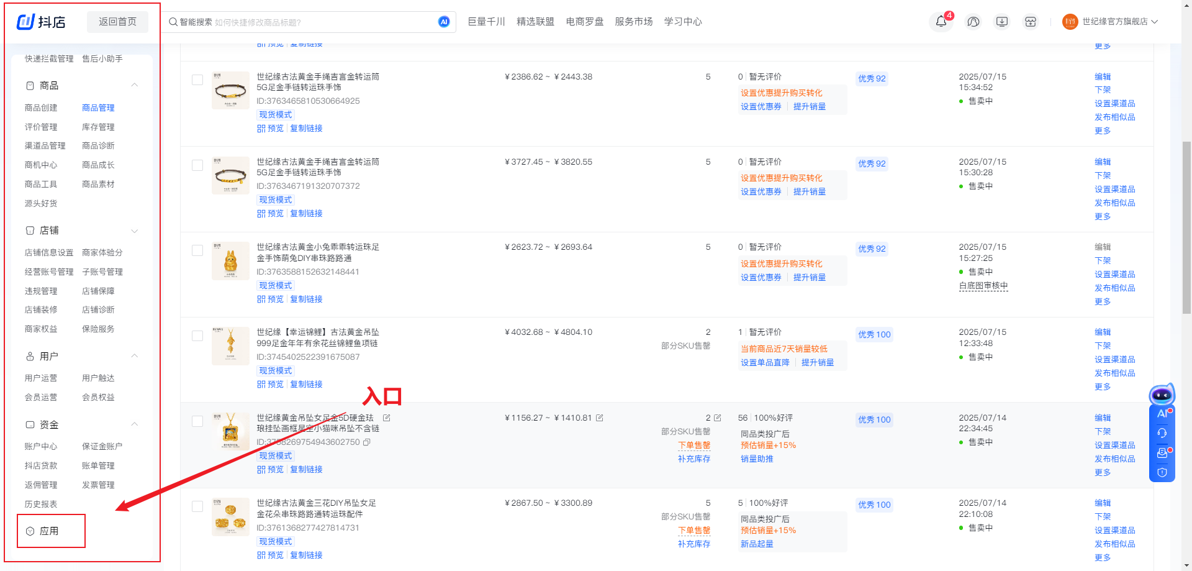Image resolution: width=1192 pixels, height=571 pixels.
Task: Click the download icon in header
Action: pos(1001,22)
